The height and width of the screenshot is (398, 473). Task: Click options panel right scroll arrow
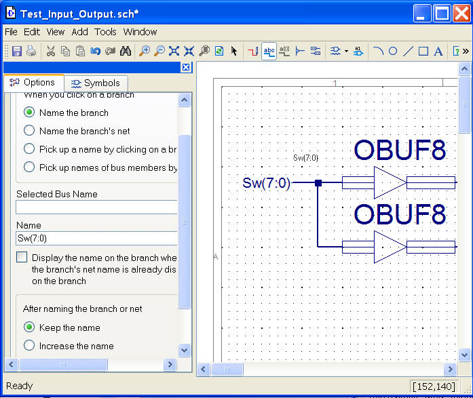coord(170,365)
